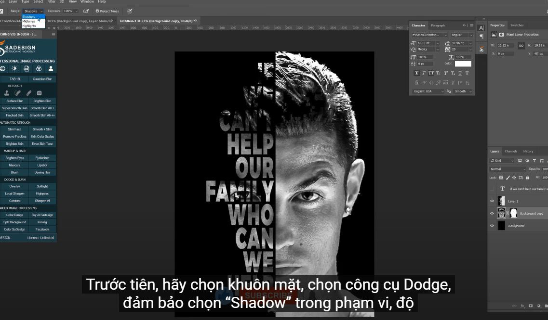
Task: Click the Gaussian Blur button
Action: pyautogui.click(x=42, y=79)
